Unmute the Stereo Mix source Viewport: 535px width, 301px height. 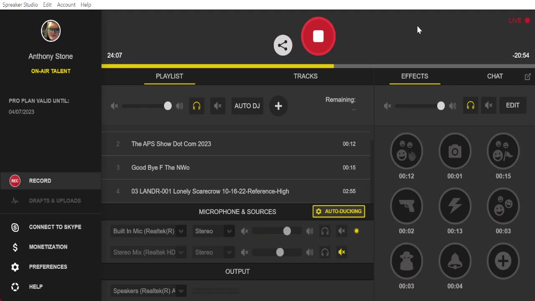[x=342, y=253]
